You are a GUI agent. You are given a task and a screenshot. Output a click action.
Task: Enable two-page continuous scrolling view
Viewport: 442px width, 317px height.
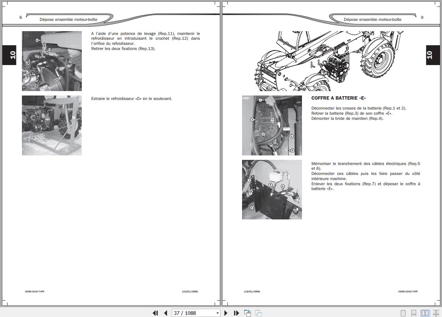pyautogui.click(x=436, y=313)
